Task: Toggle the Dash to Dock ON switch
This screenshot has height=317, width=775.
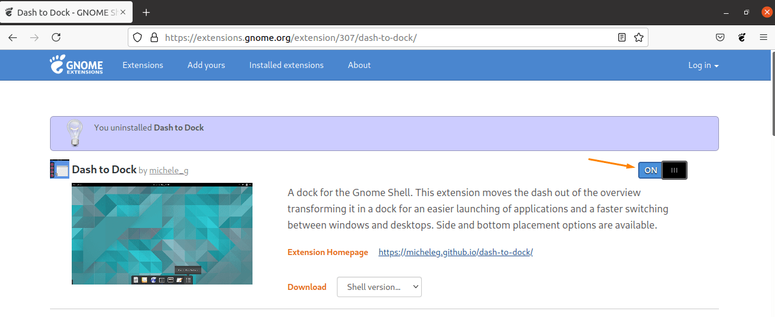Action: (x=662, y=170)
